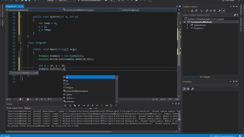This screenshot has width=244, height=137.
Task: Open the project navigation dropdown FunctionsAndMethods
Action: (34, 10)
